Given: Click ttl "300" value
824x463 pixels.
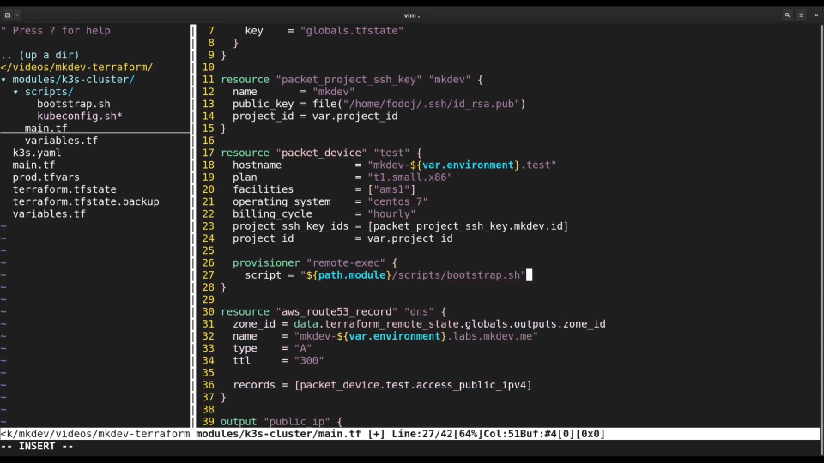Looking at the screenshot, I should tap(308, 361).
